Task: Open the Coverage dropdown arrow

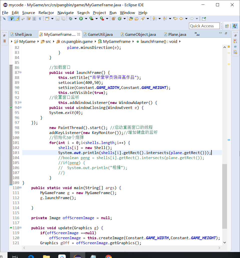Action: tap(96, 19)
